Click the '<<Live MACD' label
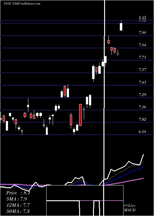Screen dimensions: 154x216 tap(130, 208)
